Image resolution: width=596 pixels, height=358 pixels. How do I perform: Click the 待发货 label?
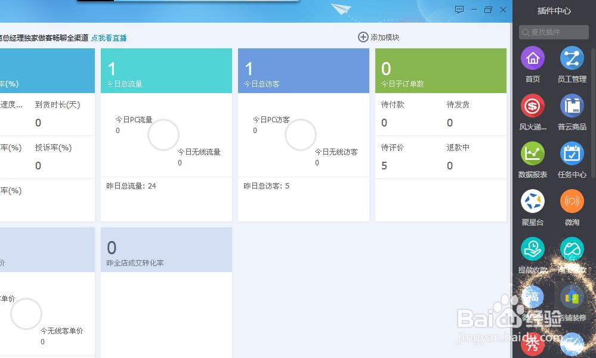pos(458,104)
